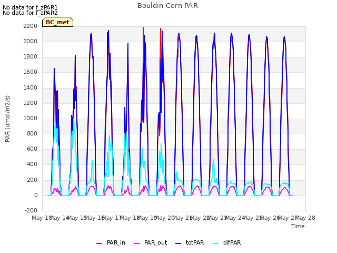Click the chart title Bouldin Corn PAR
This screenshot has height=253, width=337.
pos(167,6)
